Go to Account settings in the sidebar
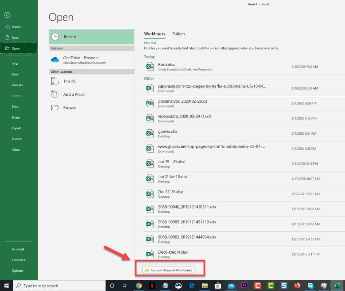Image resolution: width=345 pixels, height=291 pixels. pyautogui.click(x=18, y=249)
